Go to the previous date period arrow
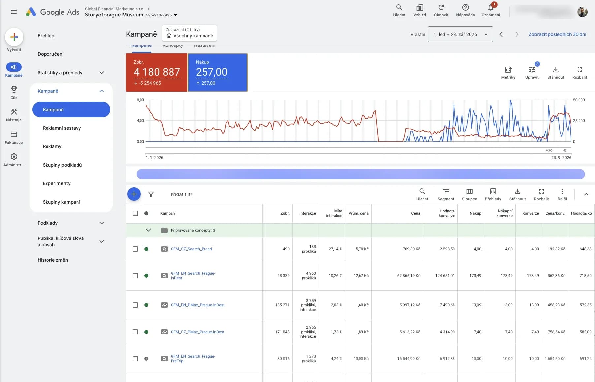Screen dimensions: 595x382 501,34
